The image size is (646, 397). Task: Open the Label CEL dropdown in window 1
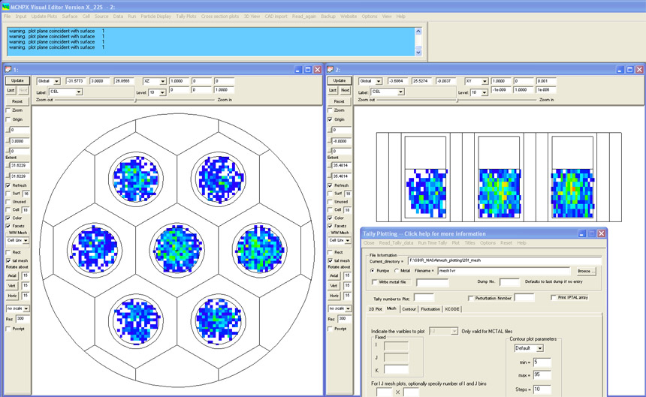pyautogui.click(x=79, y=92)
